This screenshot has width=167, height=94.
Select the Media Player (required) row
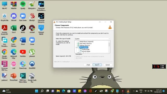pyautogui.click(x=86, y=42)
